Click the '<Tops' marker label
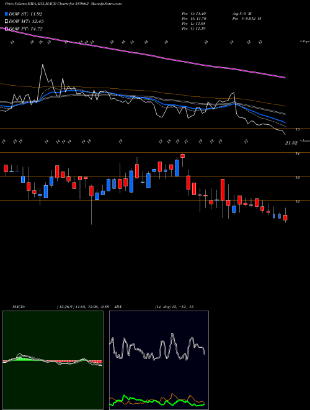This screenshot has height=410, width=310. (x=304, y=42)
